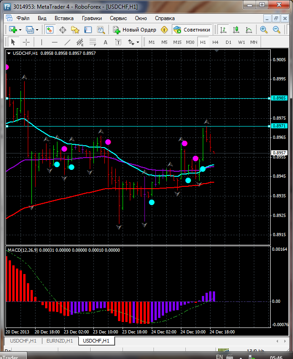Switch to line chart display
Image resolution: width=293 pixels, height=359 pixels.
coord(249,30)
